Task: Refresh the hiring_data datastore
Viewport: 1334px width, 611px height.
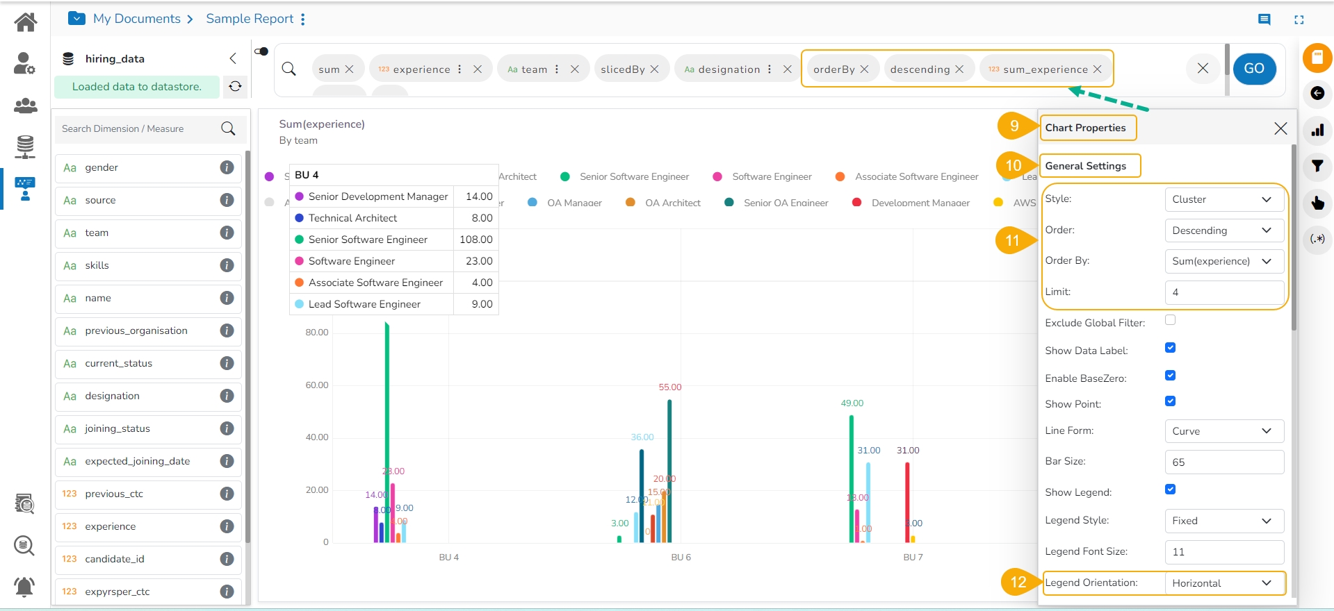Action: pyautogui.click(x=236, y=86)
